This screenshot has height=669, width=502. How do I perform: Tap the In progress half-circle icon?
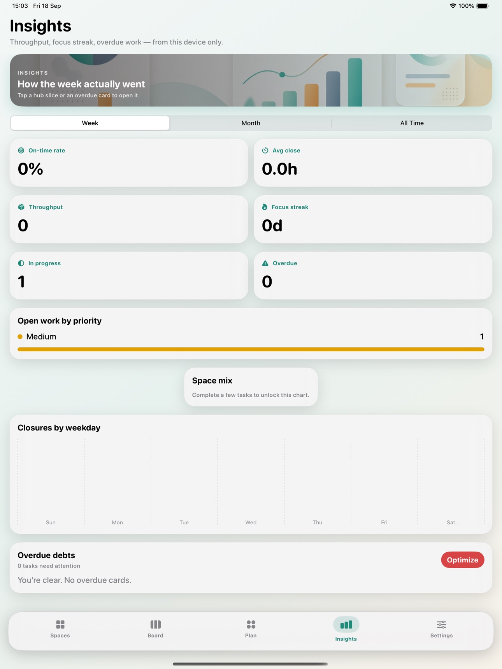(21, 263)
